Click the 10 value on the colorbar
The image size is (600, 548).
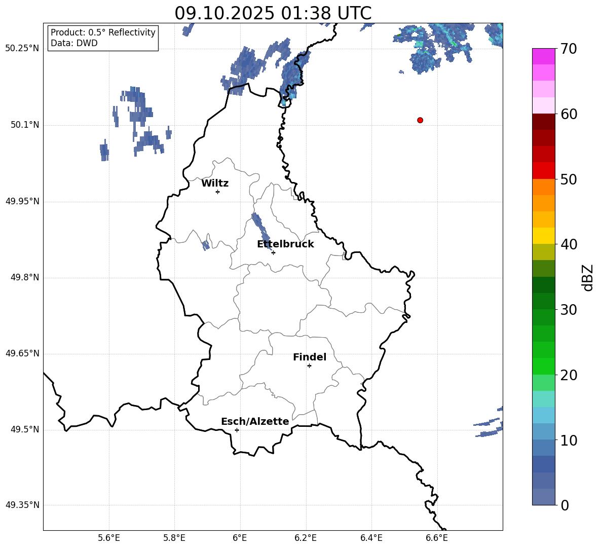coord(568,440)
